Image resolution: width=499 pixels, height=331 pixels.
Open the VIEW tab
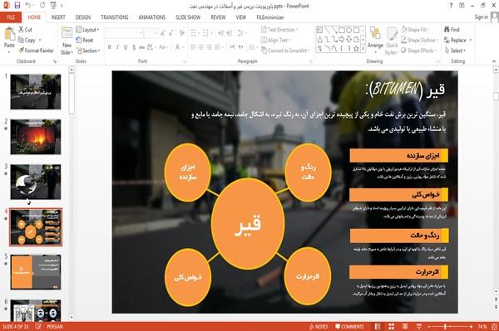(x=241, y=17)
